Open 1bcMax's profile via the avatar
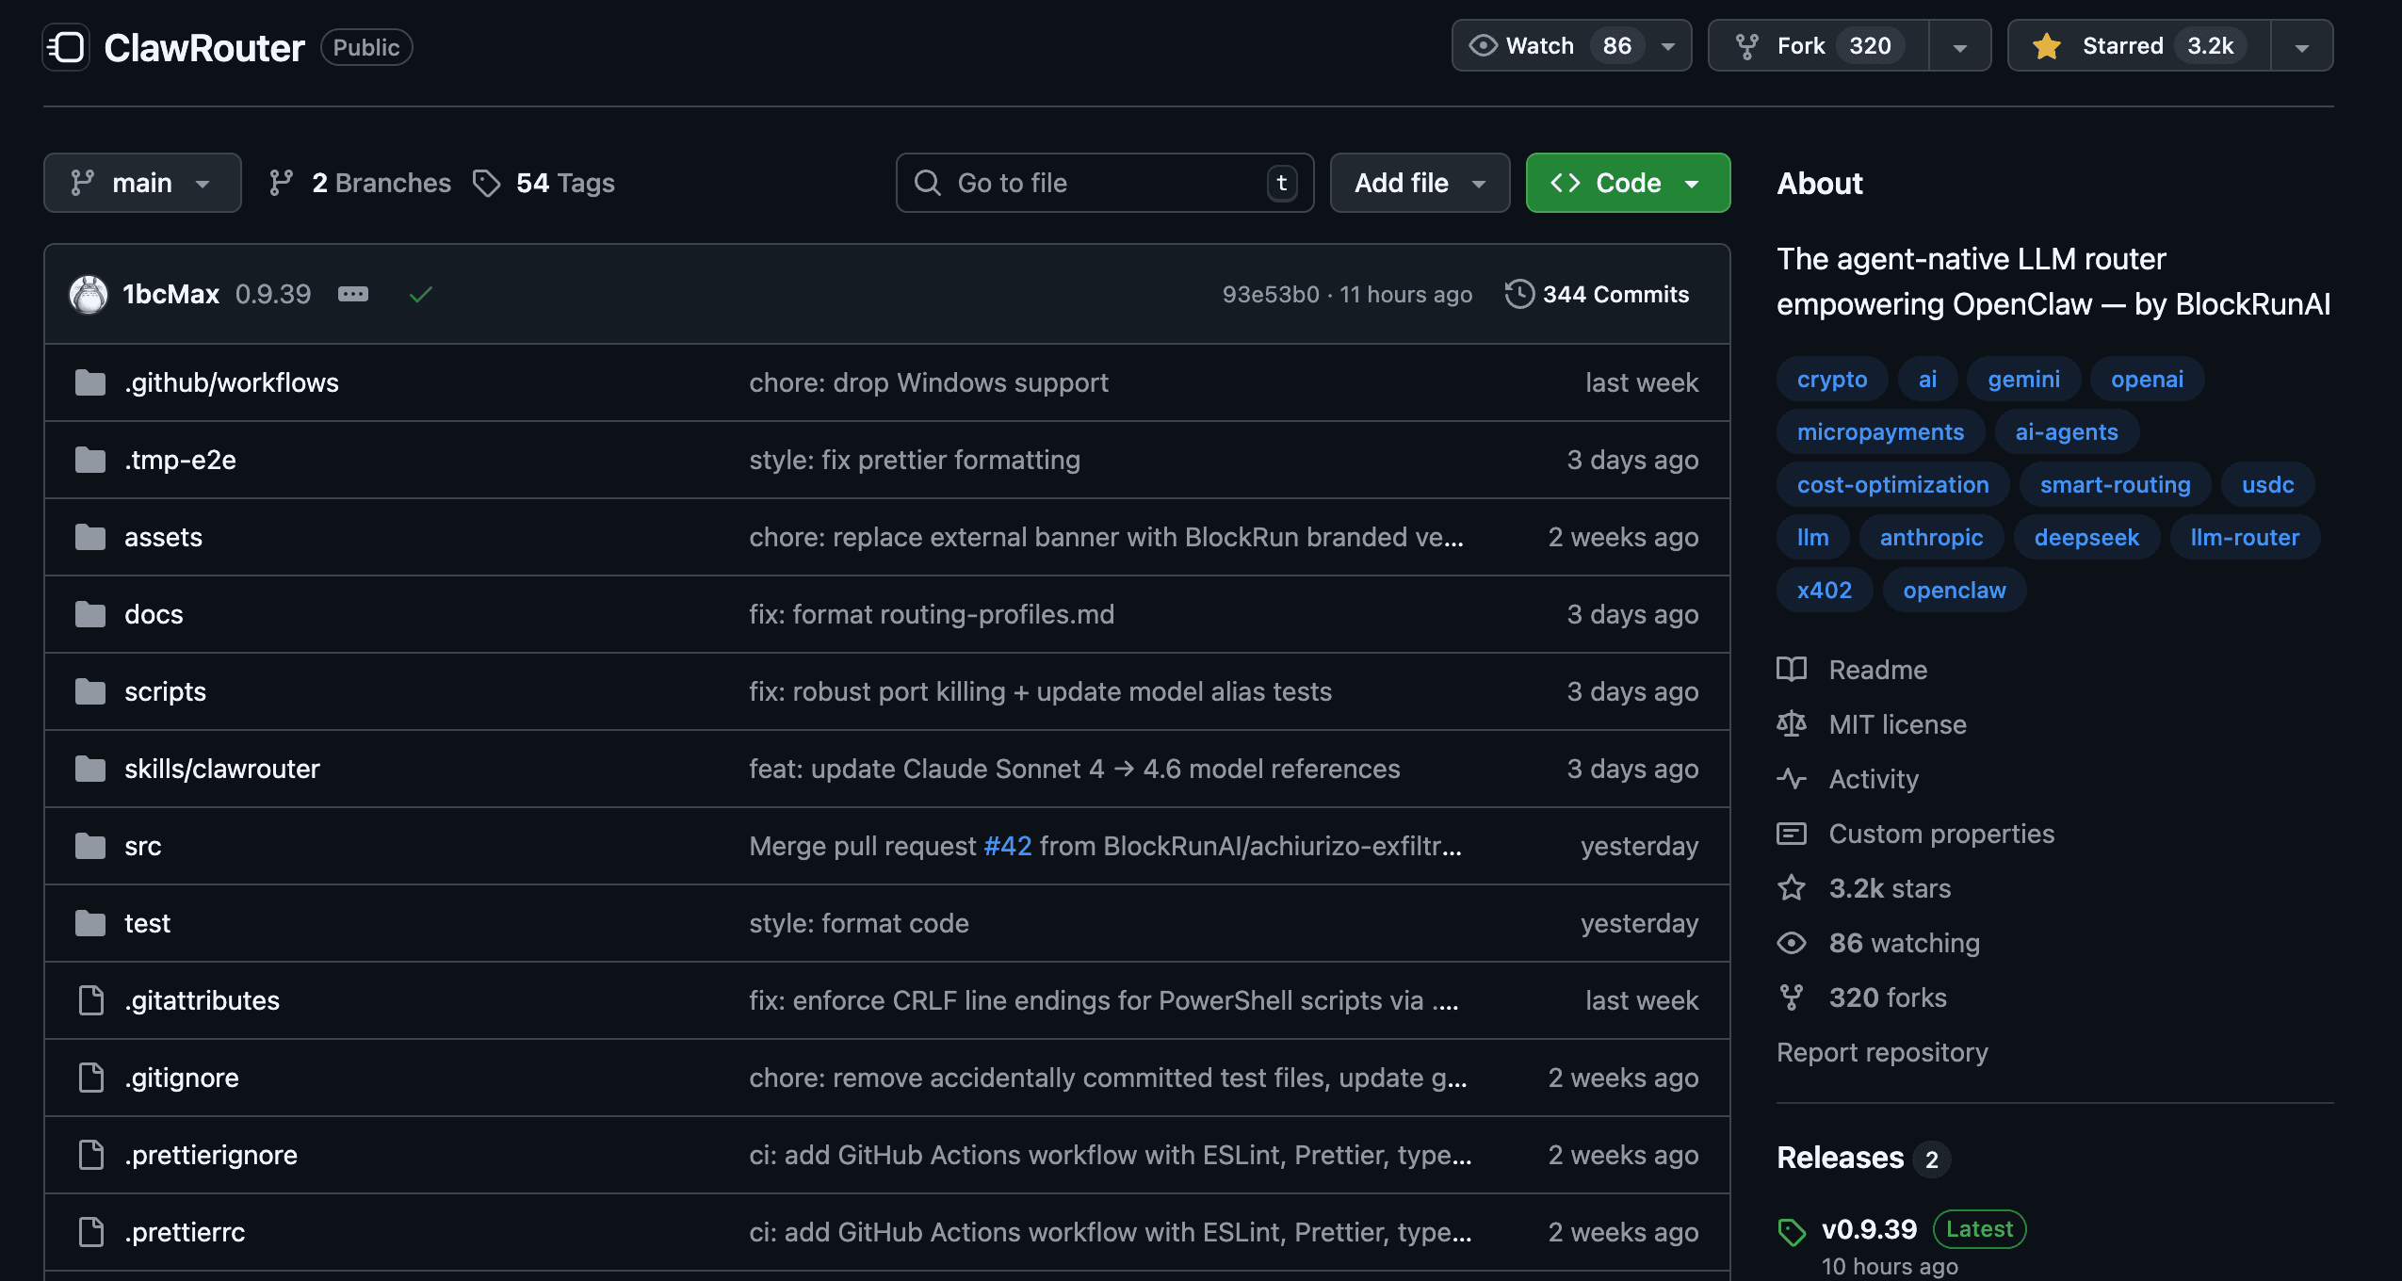Screen dimensions: 2402x1281 tap(88, 293)
